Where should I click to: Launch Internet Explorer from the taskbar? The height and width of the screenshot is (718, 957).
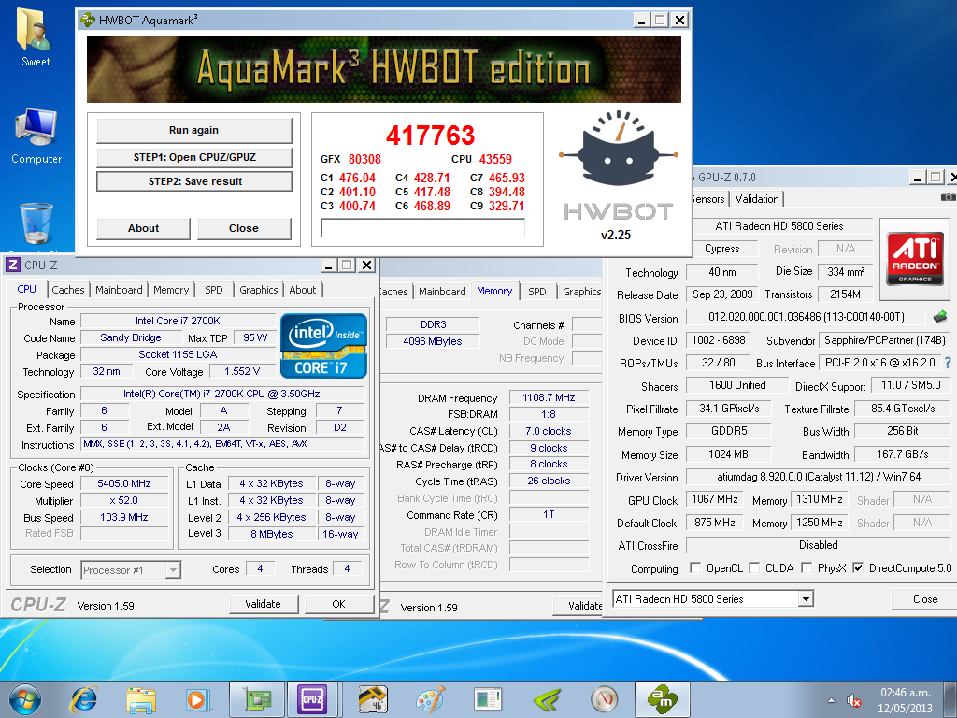click(x=83, y=699)
